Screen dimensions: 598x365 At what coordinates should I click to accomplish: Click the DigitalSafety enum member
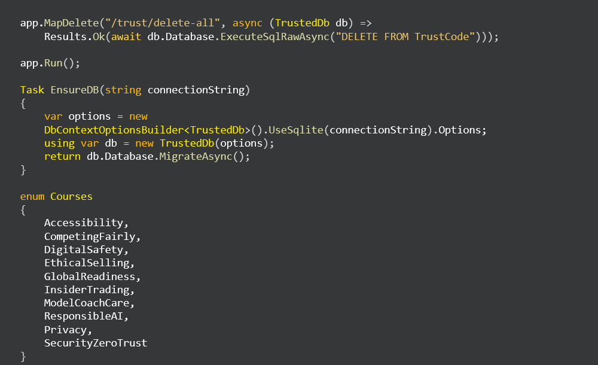84,250
